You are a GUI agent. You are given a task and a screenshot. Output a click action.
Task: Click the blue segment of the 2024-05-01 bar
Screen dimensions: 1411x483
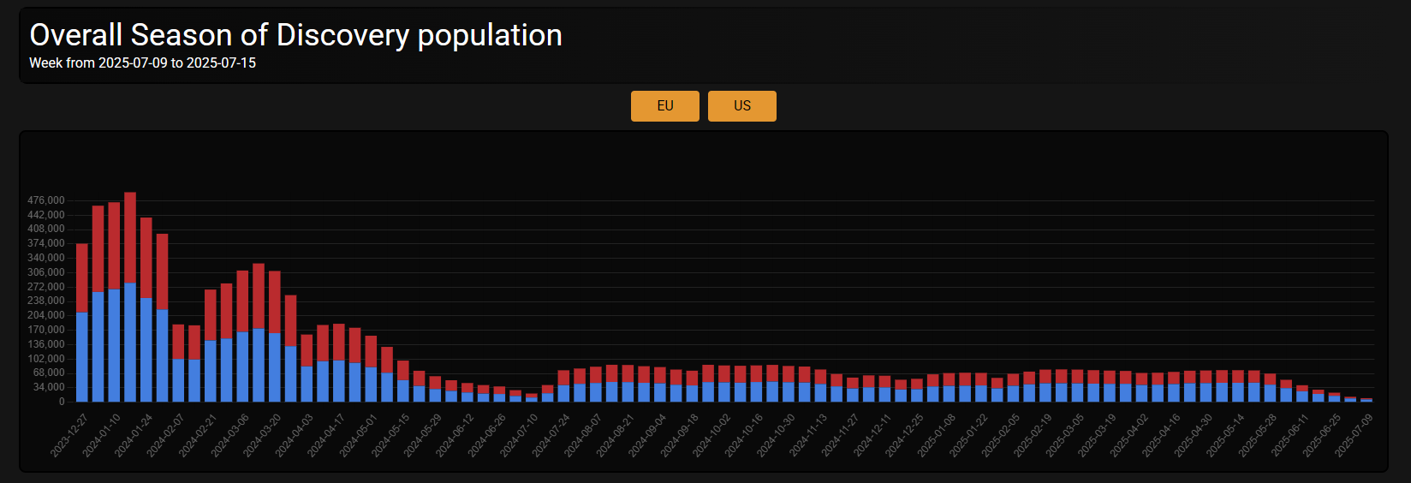tap(371, 385)
